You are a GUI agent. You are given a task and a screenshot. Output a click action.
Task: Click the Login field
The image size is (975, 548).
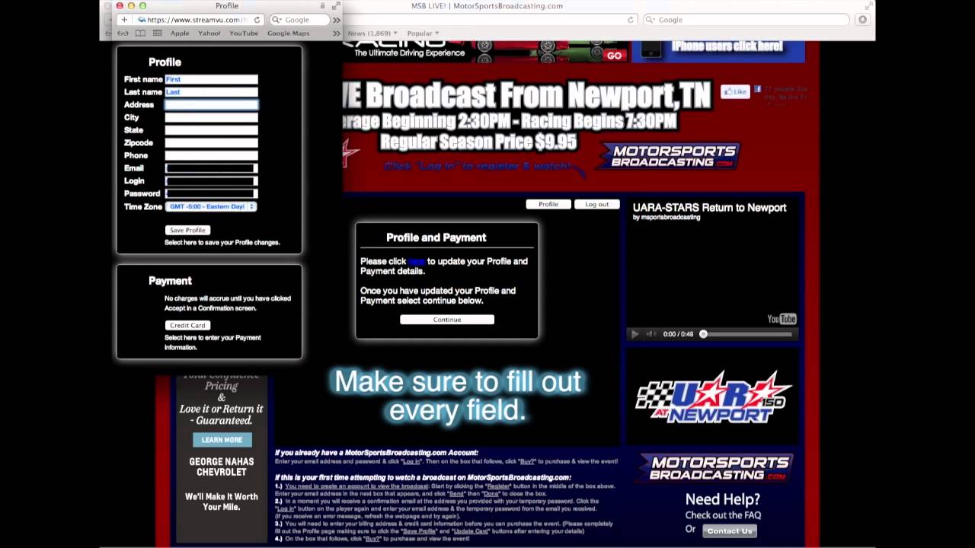[211, 181]
